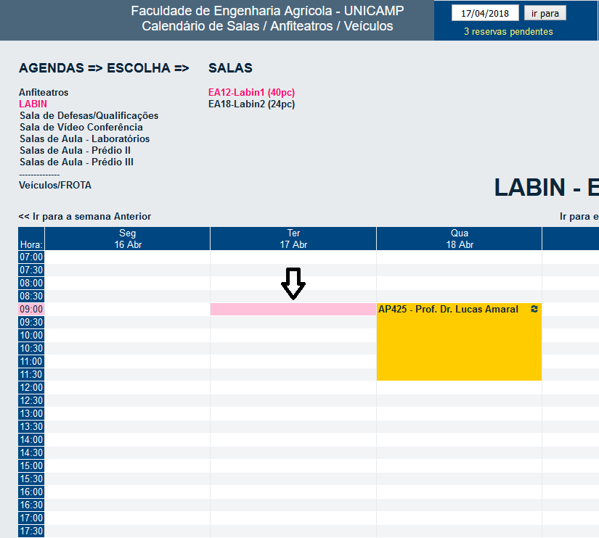Click the 'ir para' button
Screen dimensions: 599x538
point(545,13)
